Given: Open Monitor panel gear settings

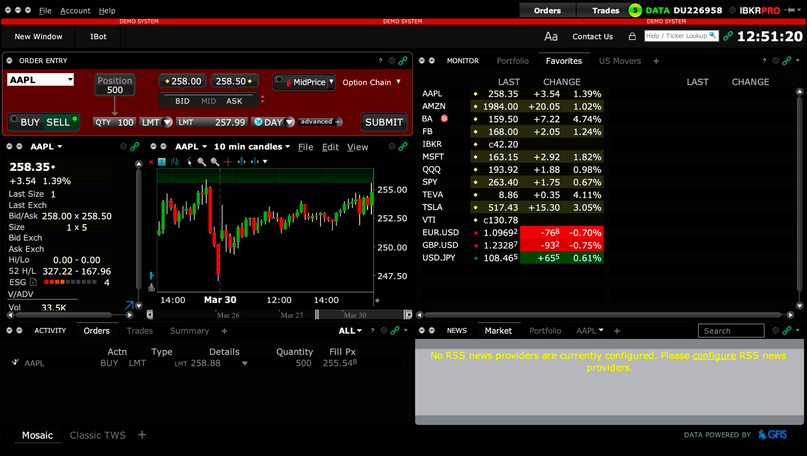Looking at the screenshot, I should 776,61.
